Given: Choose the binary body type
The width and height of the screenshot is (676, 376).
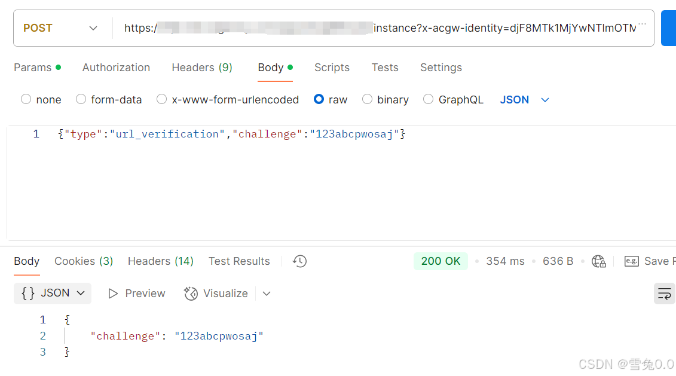Looking at the screenshot, I should [x=386, y=100].
